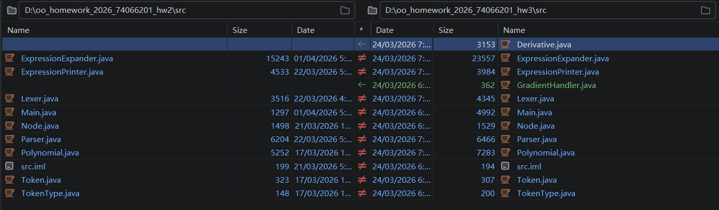Click not-equal icon on src.iml row
The width and height of the screenshot is (719, 210).
pyautogui.click(x=362, y=166)
